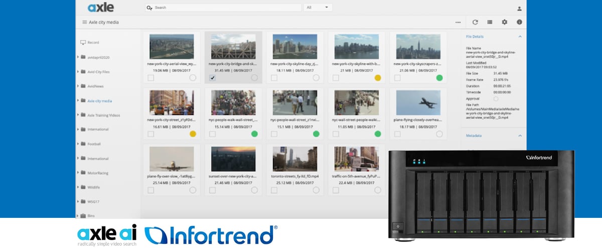Click the 00:00:21:05 duration value
This screenshot has height=248, width=602.
pos(502,86)
